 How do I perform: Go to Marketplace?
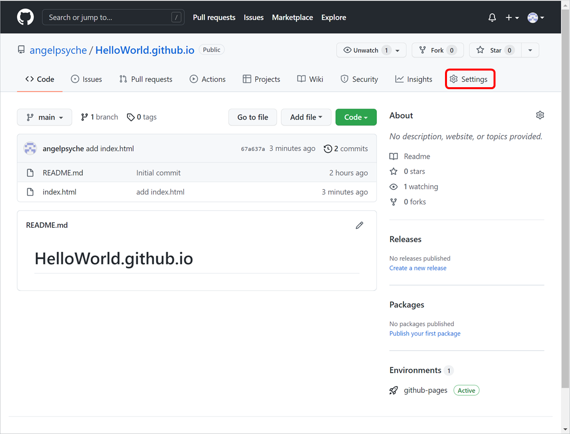(x=292, y=18)
